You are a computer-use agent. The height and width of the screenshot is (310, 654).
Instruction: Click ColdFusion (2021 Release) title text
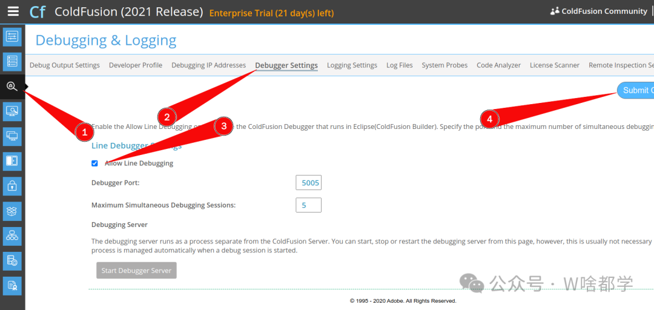click(x=129, y=12)
